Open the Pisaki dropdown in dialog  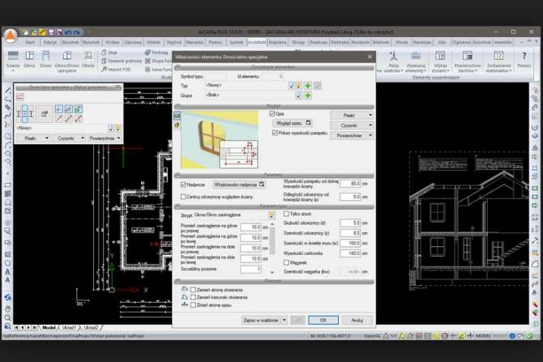(352, 115)
